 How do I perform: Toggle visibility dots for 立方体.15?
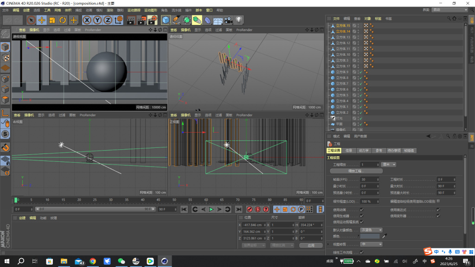pyautogui.click(x=359, y=26)
